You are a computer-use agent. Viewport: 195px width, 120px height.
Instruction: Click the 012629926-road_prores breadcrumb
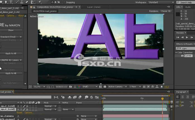click(x=45, y=11)
